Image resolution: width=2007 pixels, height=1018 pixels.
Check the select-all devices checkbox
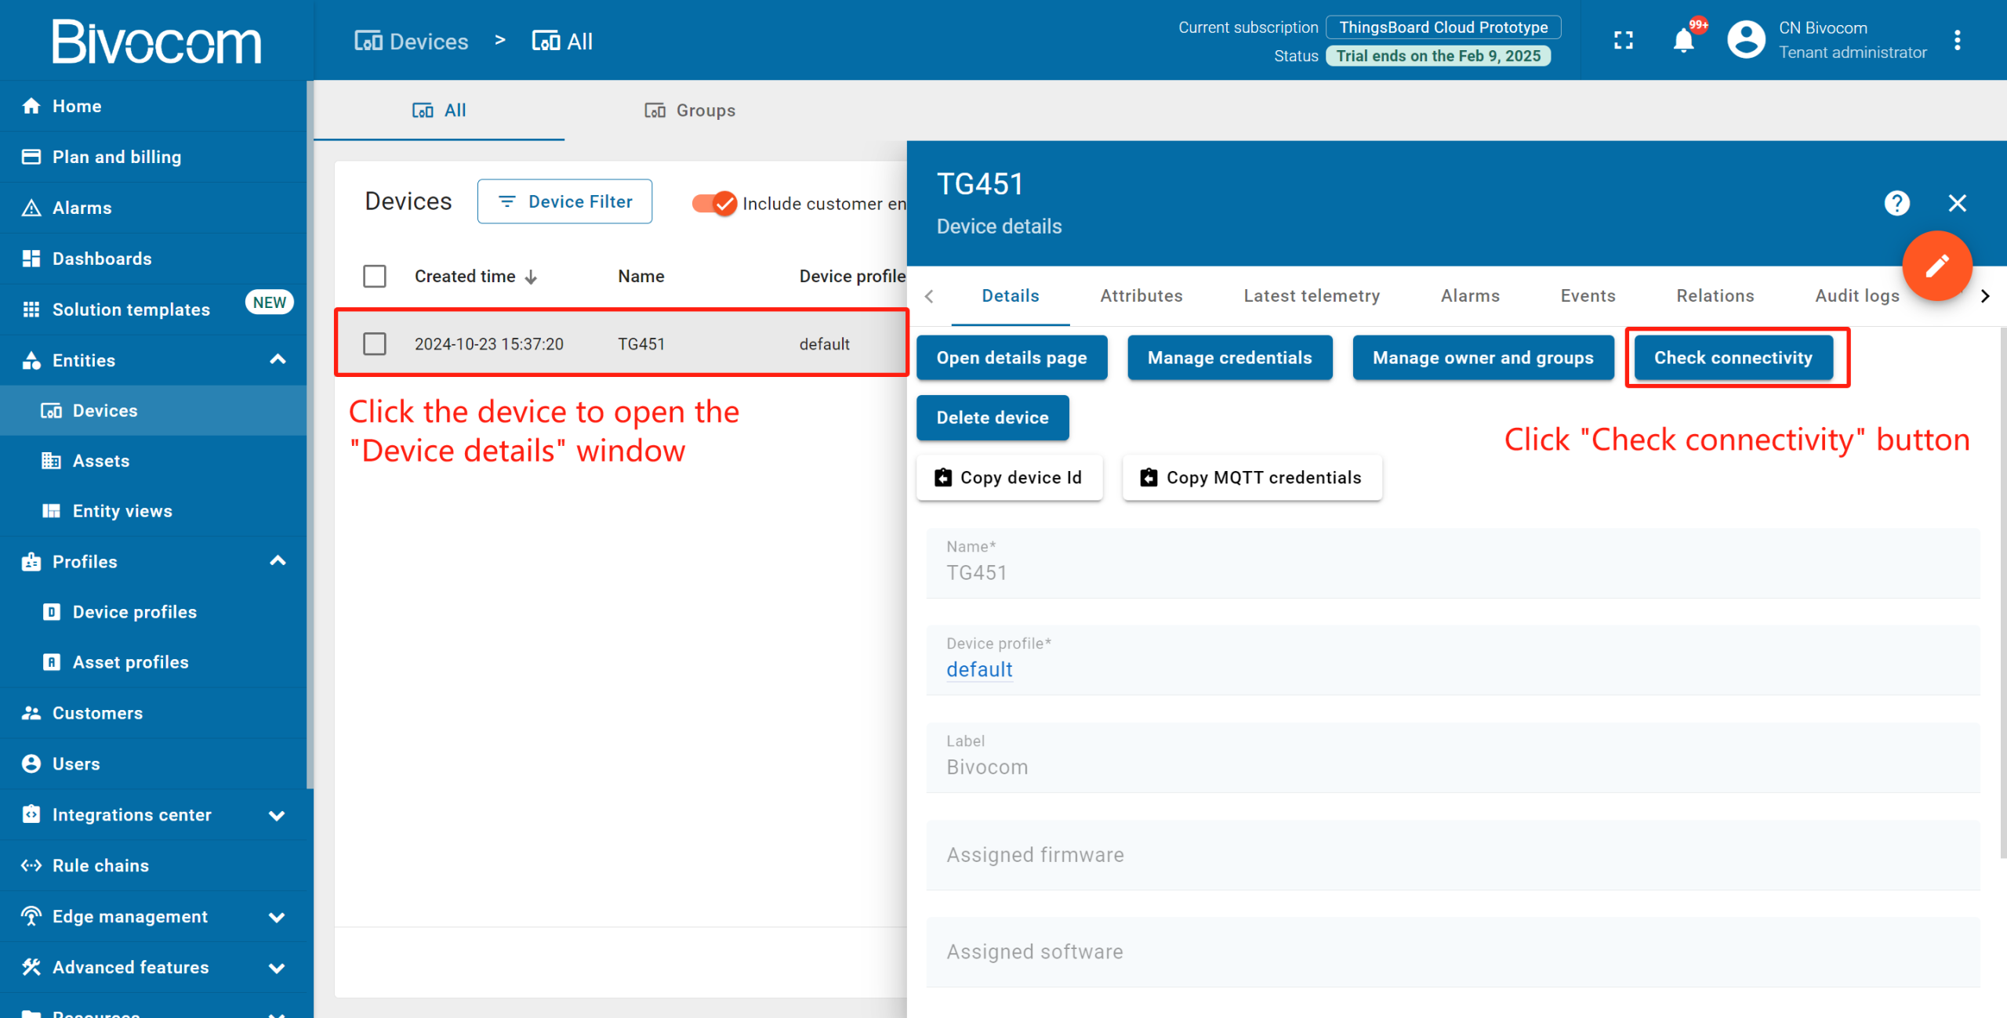(375, 276)
